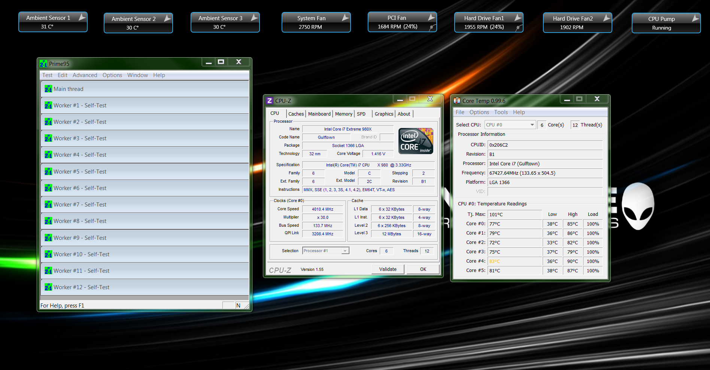Open the Select CPU dropdown in Core Temp

[x=510, y=125]
